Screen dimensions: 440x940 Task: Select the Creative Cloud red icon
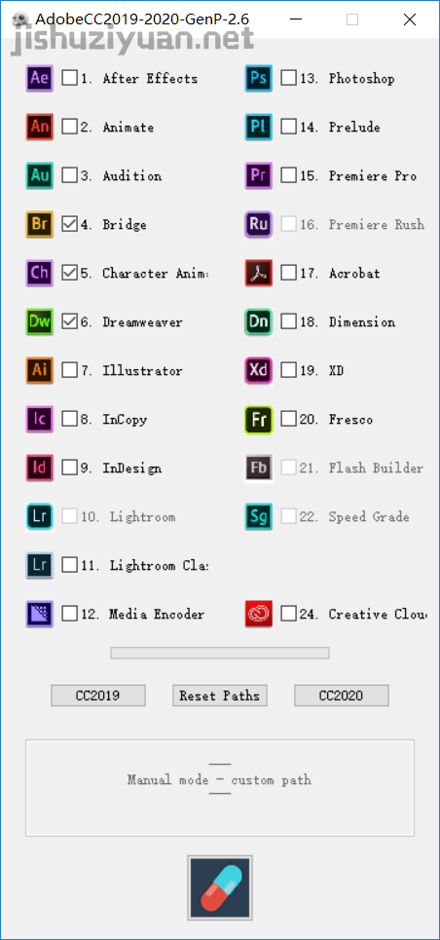[258, 614]
